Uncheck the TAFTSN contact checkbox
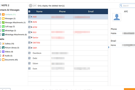This screenshot has width=135, height=90. [x=29, y=43]
